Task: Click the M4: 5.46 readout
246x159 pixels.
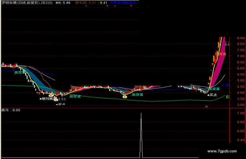Action: point(63,3)
